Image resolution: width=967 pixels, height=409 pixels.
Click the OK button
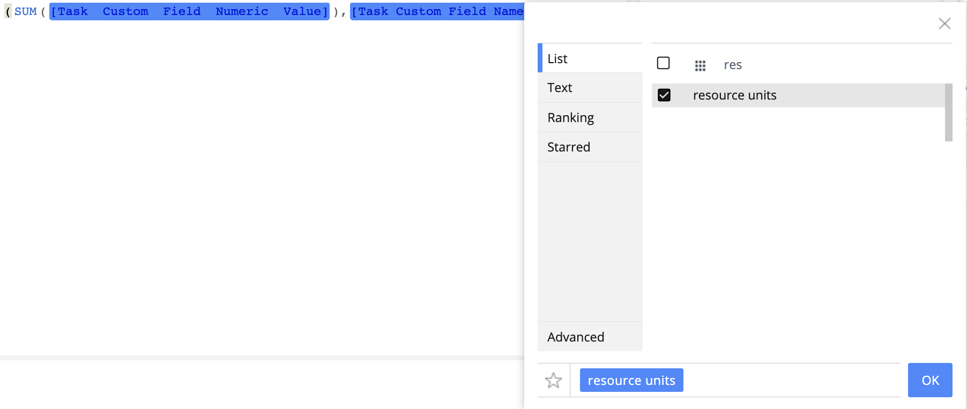(x=930, y=380)
